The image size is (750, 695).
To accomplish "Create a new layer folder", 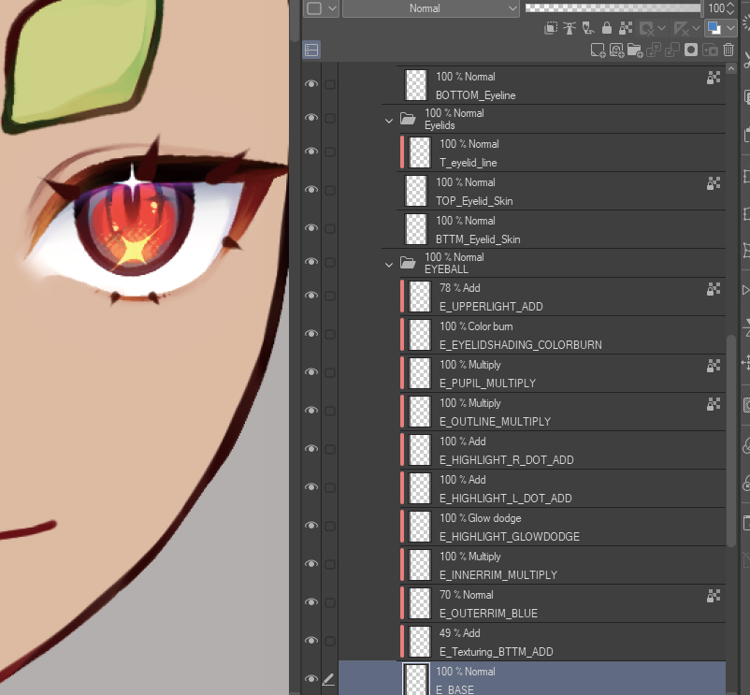I will [635, 51].
